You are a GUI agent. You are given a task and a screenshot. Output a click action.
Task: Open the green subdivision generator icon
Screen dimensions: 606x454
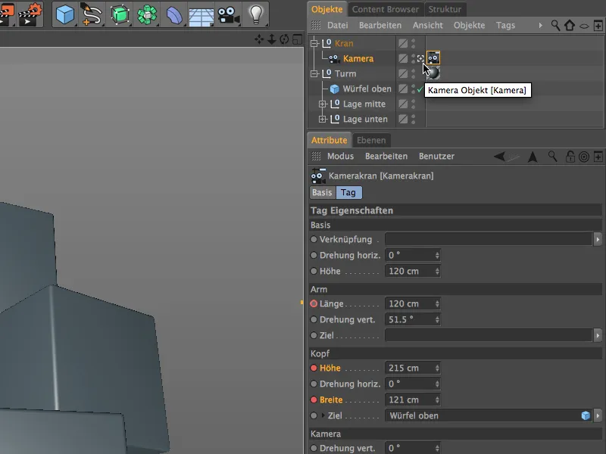point(120,14)
